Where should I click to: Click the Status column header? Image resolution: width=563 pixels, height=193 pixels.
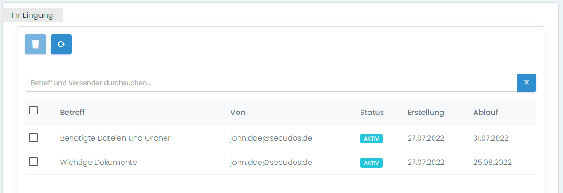pyautogui.click(x=372, y=113)
